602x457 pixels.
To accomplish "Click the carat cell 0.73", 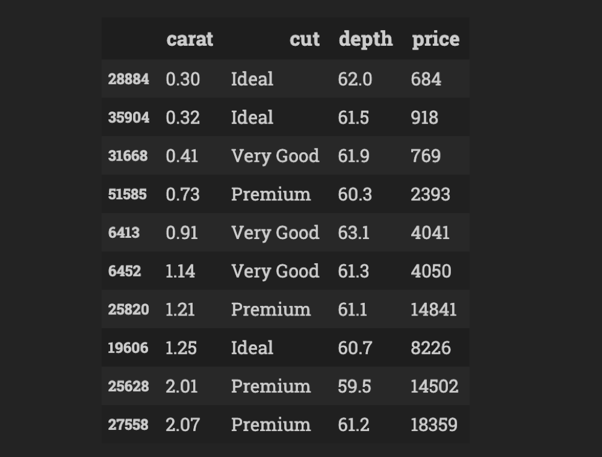I will pos(183,194).
